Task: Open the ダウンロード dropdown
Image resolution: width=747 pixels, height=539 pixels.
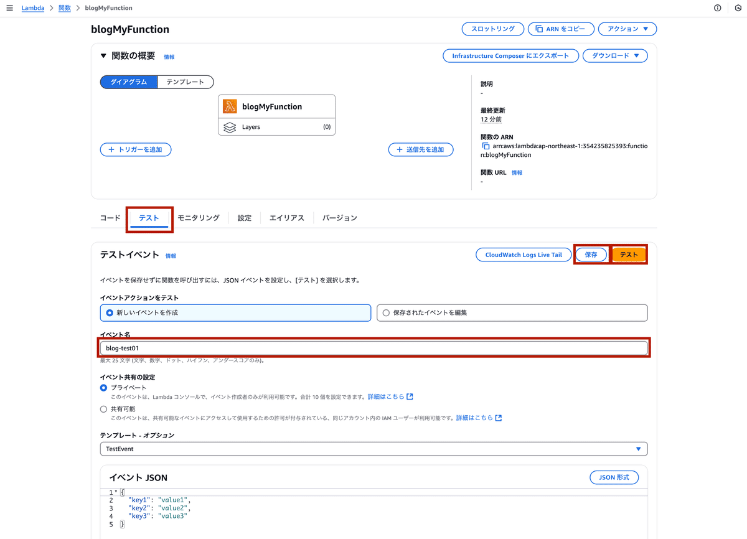Action: tap(615, 55)
